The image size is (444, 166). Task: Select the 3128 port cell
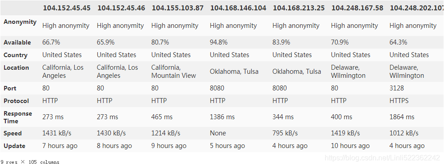click(397, 88)
